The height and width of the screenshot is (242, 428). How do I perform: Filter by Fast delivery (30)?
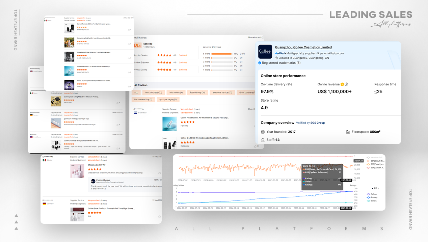(x=197, y=92)
